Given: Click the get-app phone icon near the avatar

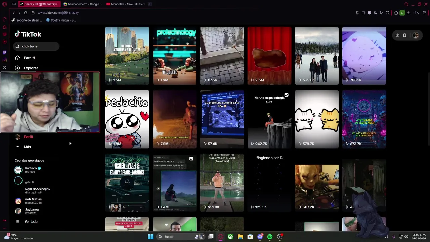Looking at the screenshot, I should point(405,35).
